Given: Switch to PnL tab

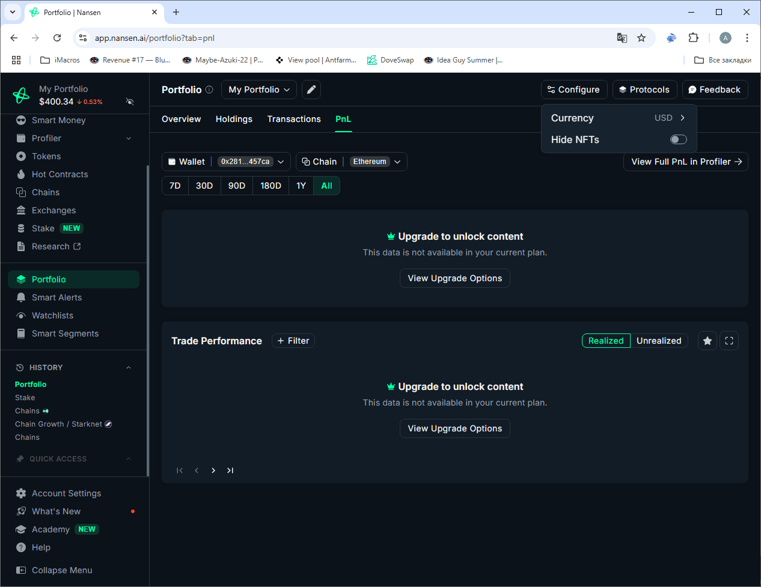Looking at the screenshot, I should pyautogui.click(x=343, y=119).
